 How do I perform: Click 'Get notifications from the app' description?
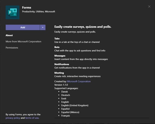(77, 68)
